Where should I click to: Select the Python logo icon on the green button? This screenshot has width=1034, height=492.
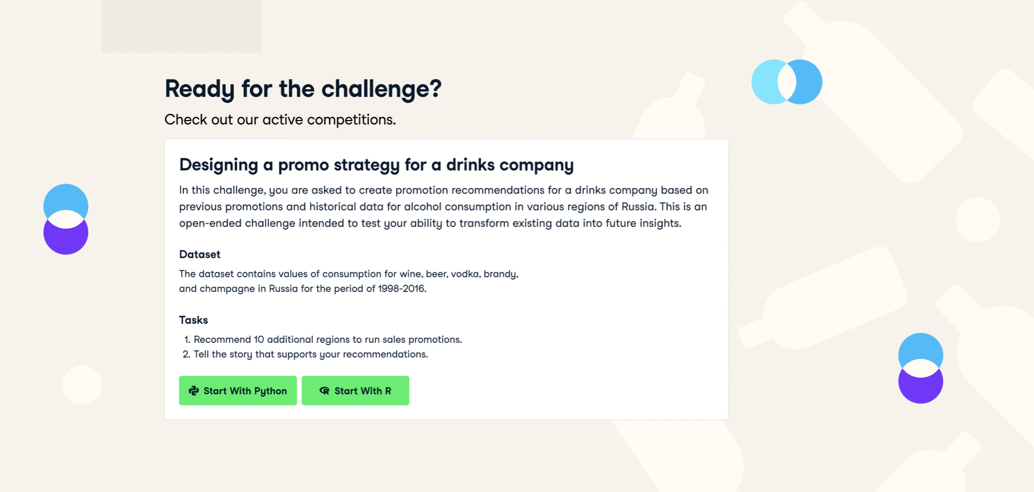point(193,390)
